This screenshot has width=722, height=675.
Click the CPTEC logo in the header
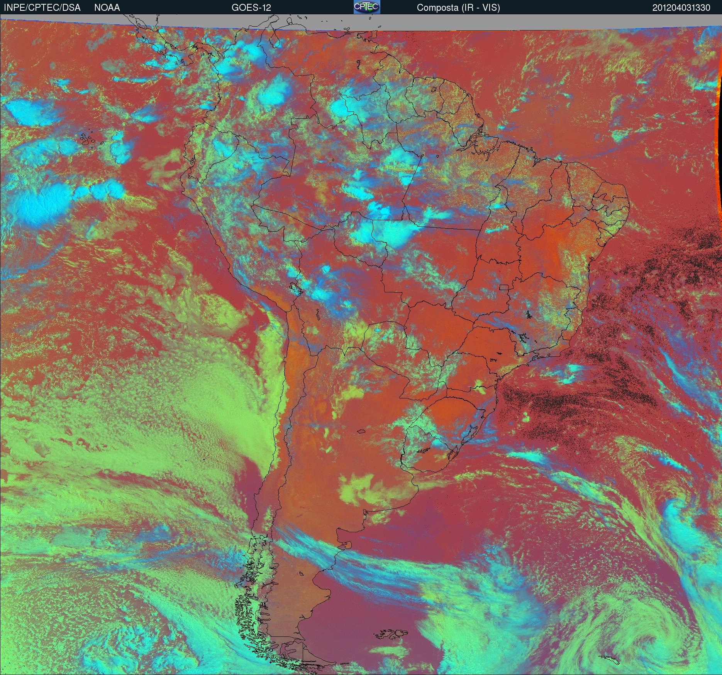367,7
